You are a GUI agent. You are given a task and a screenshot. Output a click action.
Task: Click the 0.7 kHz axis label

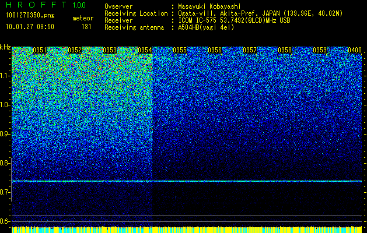[x=5, y=192]
